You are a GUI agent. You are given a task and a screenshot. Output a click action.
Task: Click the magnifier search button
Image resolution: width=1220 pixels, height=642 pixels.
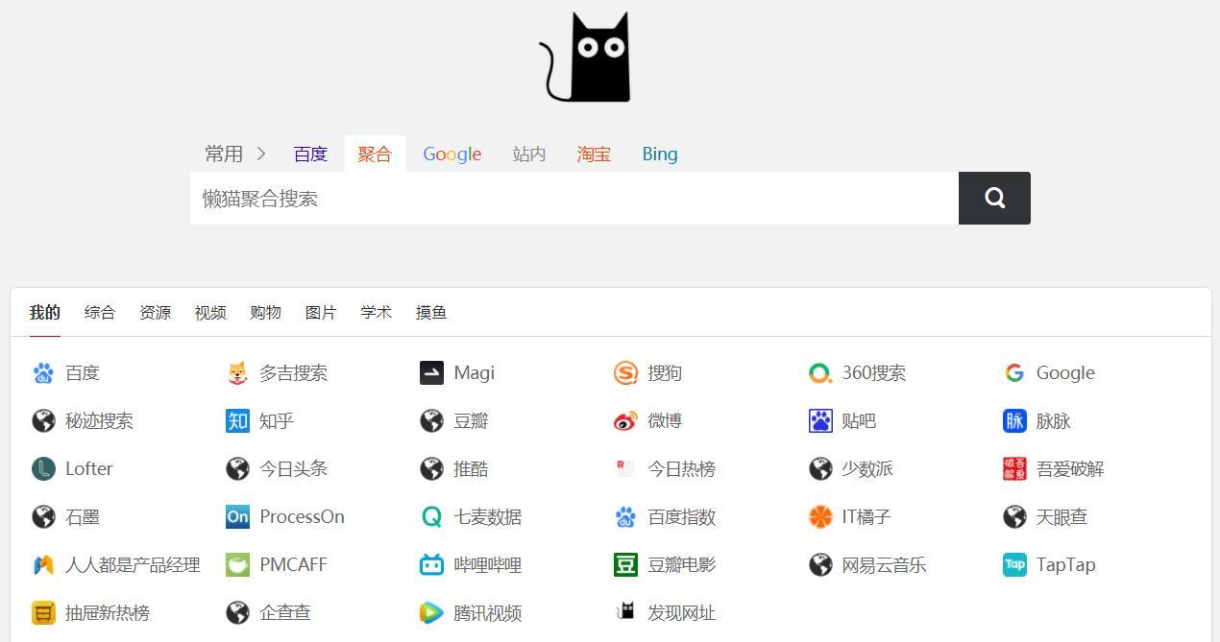tap(994, 198)
